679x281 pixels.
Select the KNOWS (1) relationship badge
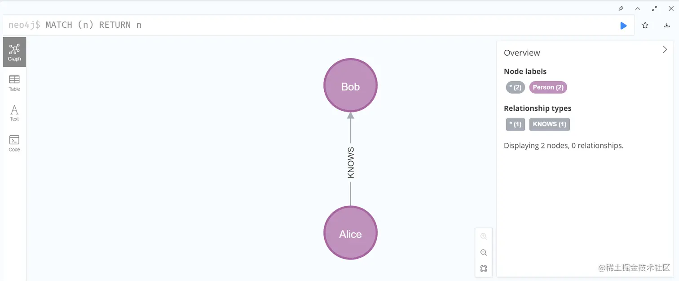[550, 125]
